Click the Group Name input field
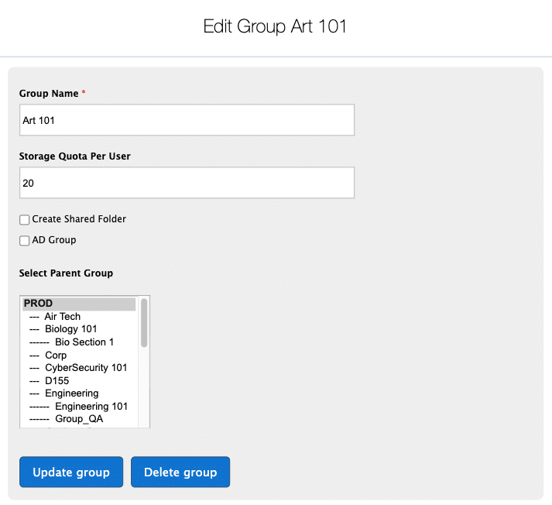Screen dimensions: 552x505 pos(186,121)
